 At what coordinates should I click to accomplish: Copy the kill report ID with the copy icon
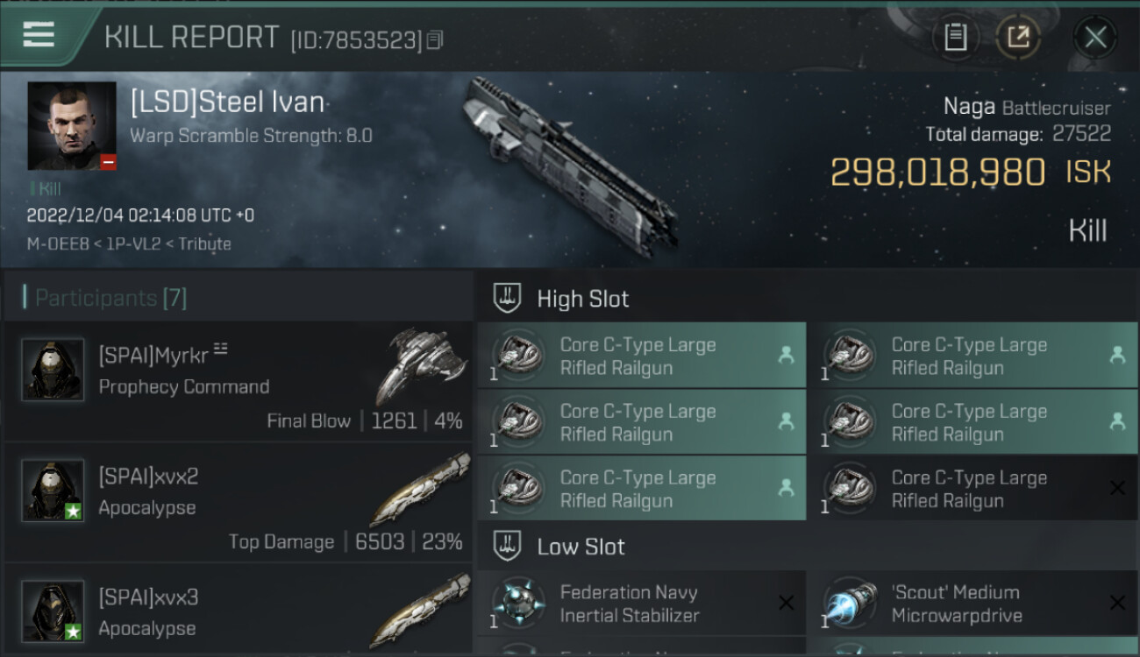(435, 40)
